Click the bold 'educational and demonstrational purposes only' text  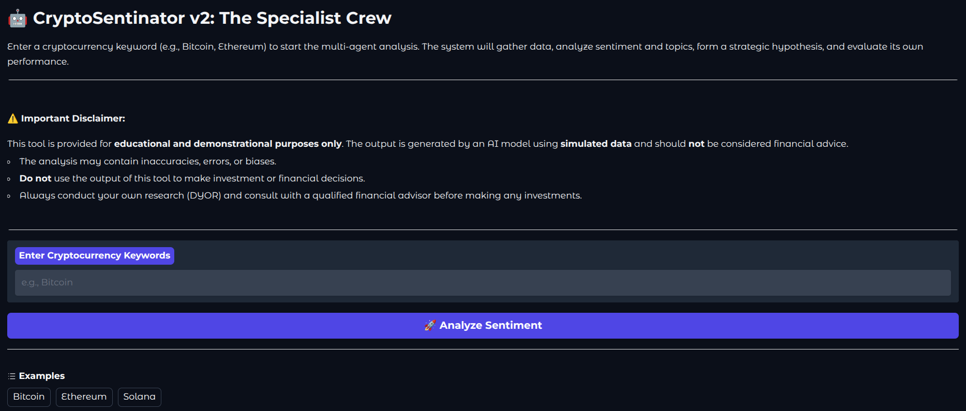pos(228,144)
